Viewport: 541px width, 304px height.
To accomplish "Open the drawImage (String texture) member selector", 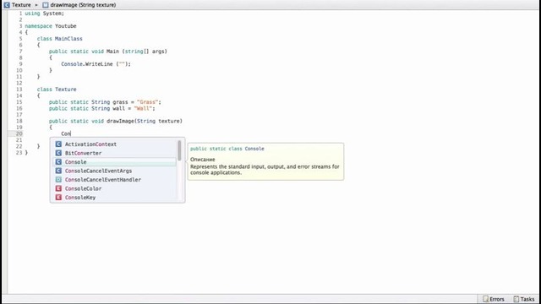I will pos(83,5).
